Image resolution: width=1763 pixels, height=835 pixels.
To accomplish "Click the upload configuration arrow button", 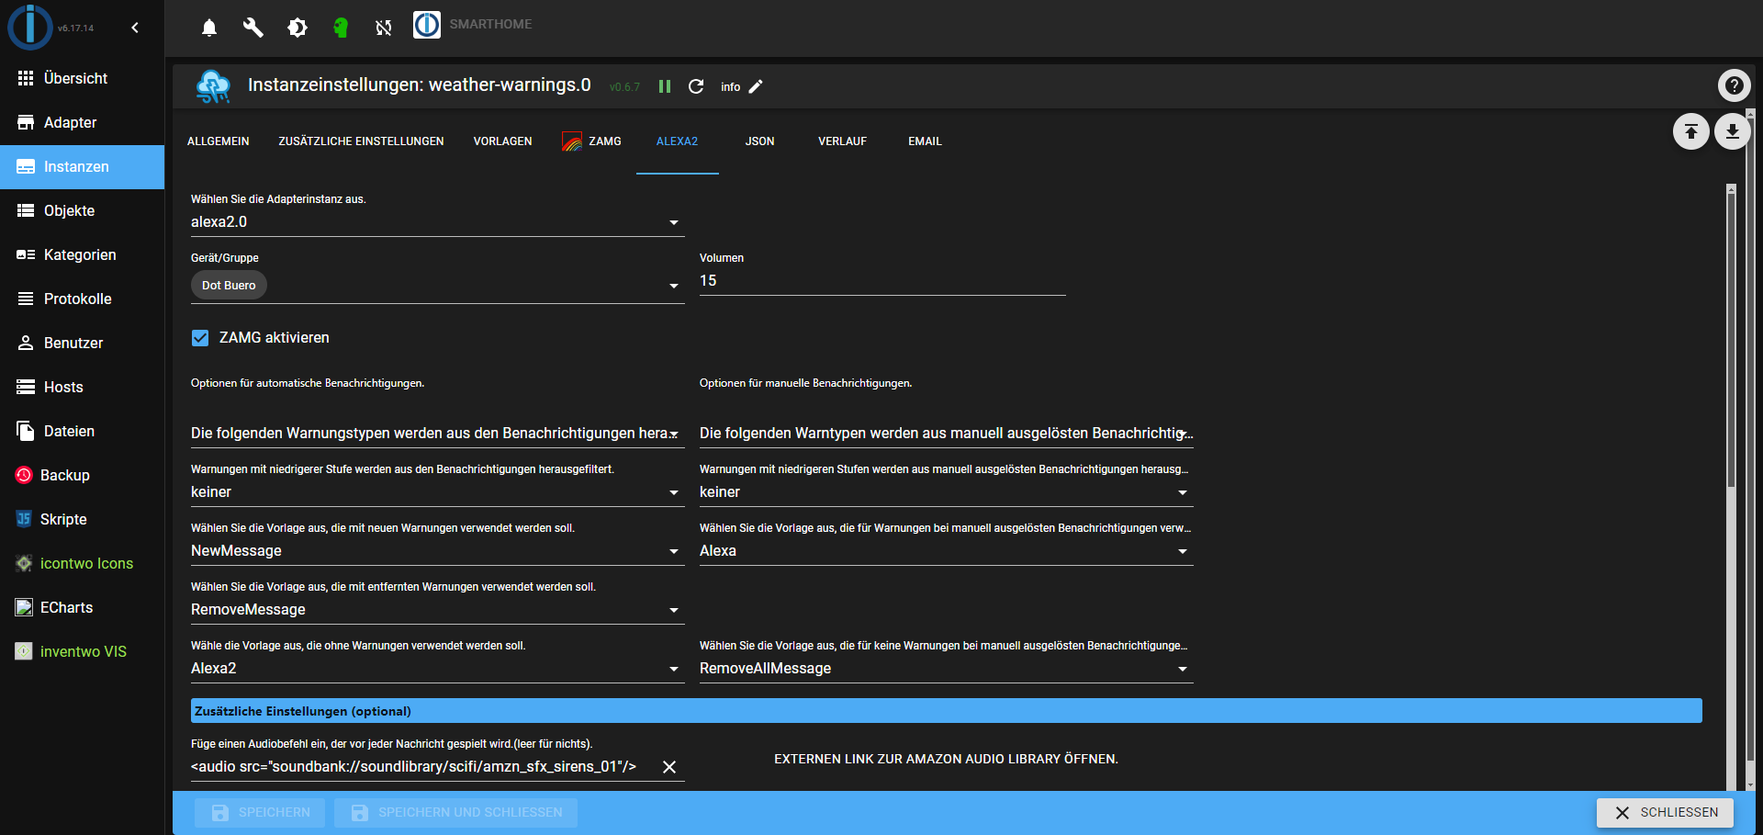I will [x=1690, y=131].
